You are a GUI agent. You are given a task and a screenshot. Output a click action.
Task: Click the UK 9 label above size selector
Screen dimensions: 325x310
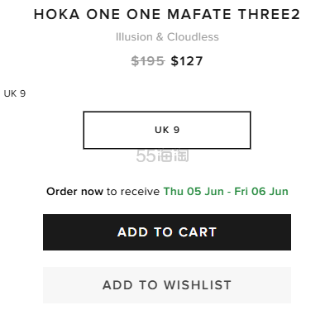[x=15, y=93]
